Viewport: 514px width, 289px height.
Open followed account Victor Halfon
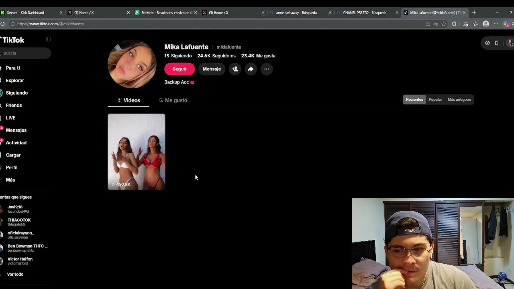(24, 261)
